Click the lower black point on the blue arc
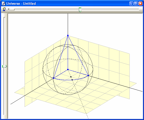 (x=72, y=80)
